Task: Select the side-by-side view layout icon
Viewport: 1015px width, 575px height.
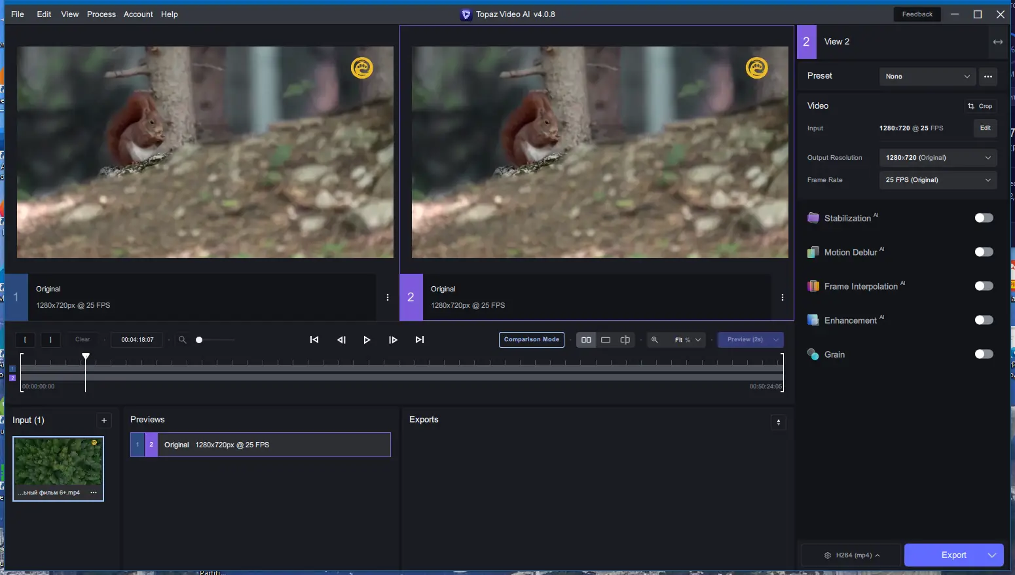Action: tap(586, 340)
